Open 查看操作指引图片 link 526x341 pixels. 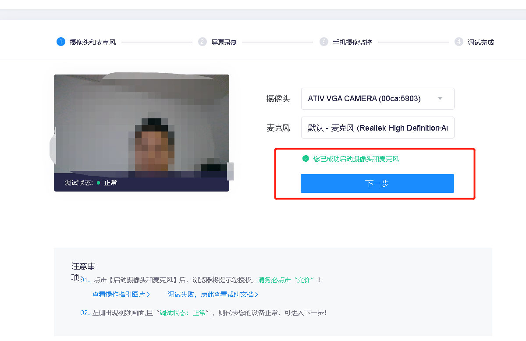click(121, 295)
